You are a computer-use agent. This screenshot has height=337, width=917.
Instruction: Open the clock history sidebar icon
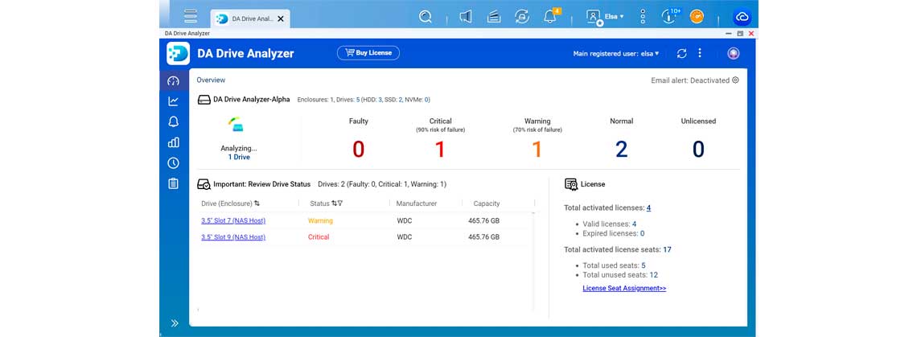tap(173, 163)
